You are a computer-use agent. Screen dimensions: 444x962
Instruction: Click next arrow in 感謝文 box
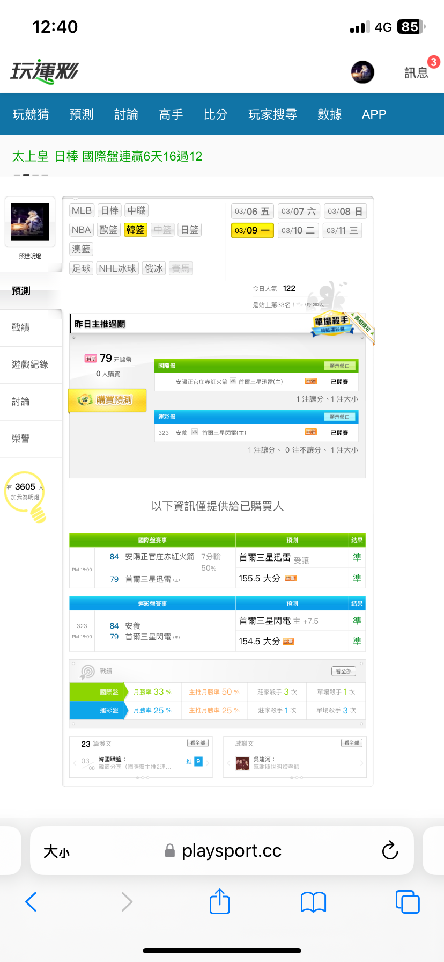pyautogui.click(x=362, y=763)
